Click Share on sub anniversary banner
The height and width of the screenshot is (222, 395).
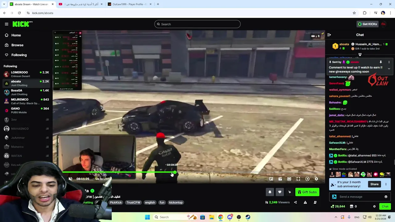coord(374,184)
